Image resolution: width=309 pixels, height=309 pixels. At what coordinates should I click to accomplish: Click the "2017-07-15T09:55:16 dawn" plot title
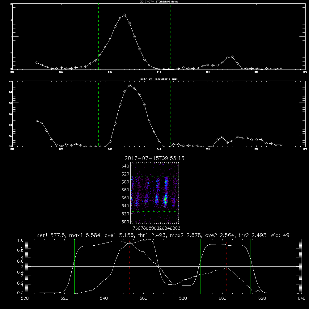(x=159, y=2)
